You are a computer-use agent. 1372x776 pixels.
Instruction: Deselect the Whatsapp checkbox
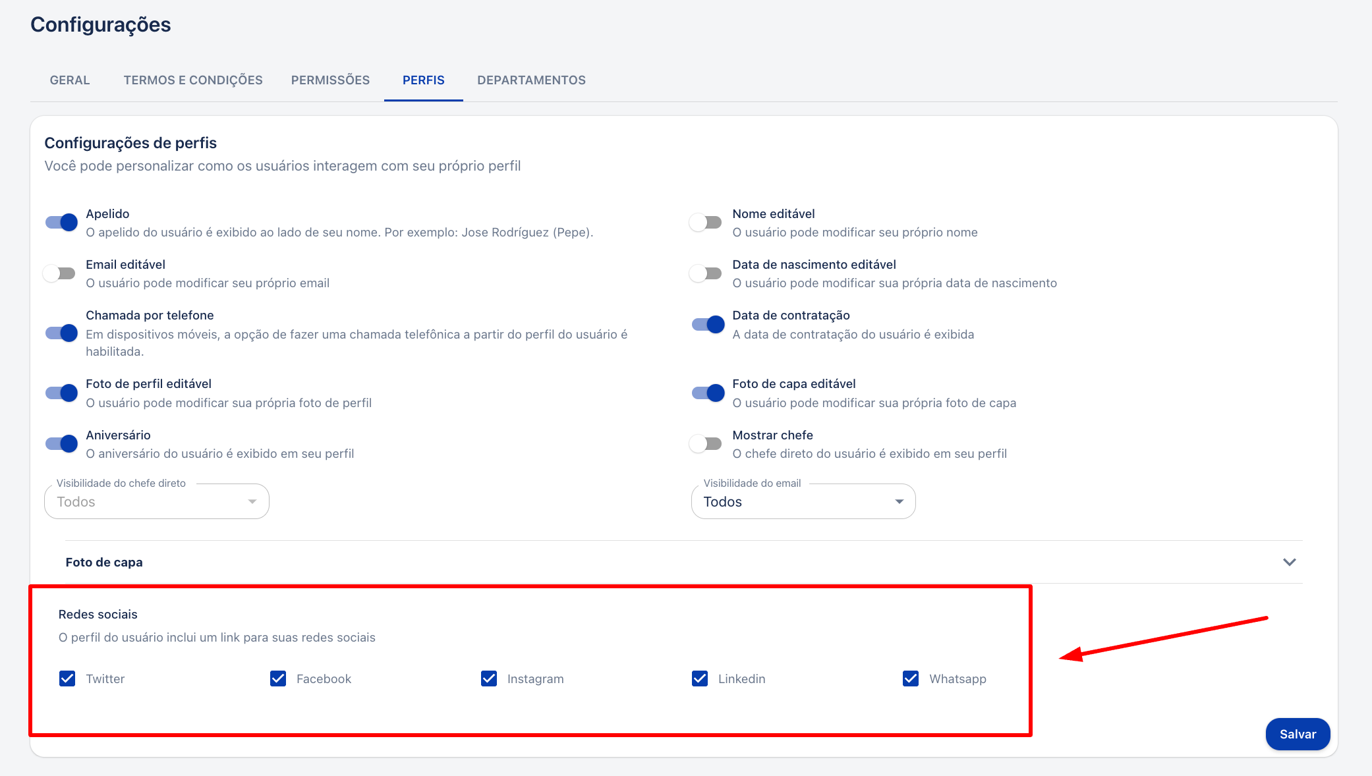click(911, 679)
